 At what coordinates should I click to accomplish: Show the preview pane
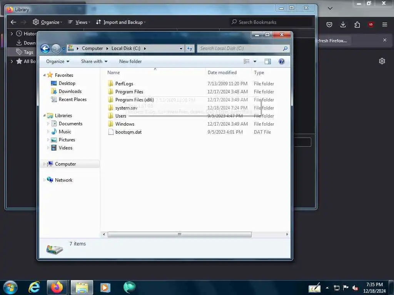point(268,61)
